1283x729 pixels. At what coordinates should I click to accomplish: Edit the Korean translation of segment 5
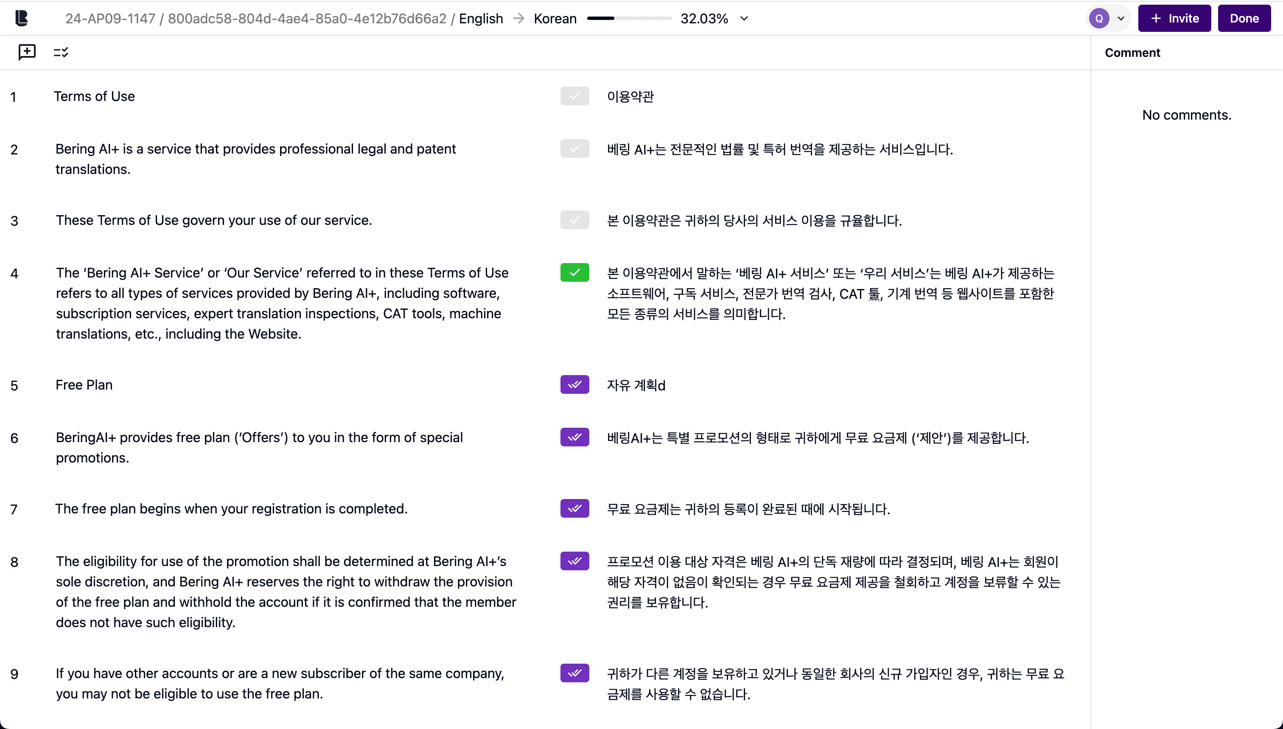point(636,385)
